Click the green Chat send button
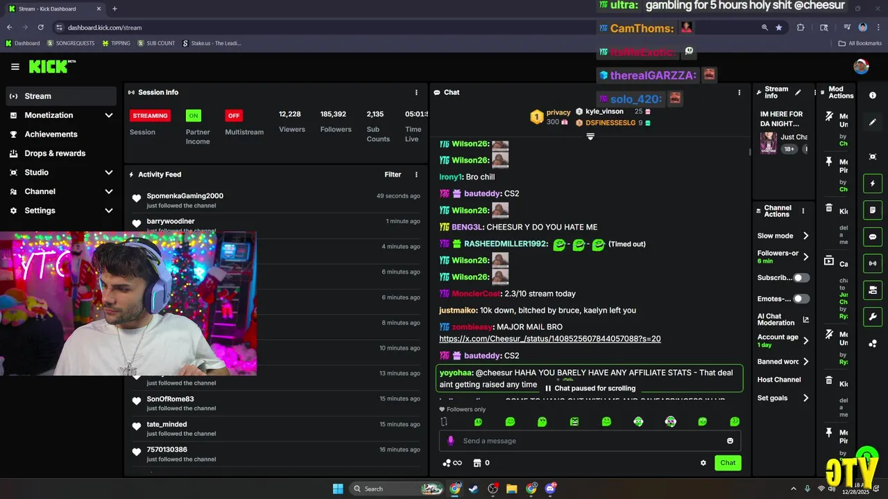The height and width of the screenshot is (499, 888). tap(728, 463)
